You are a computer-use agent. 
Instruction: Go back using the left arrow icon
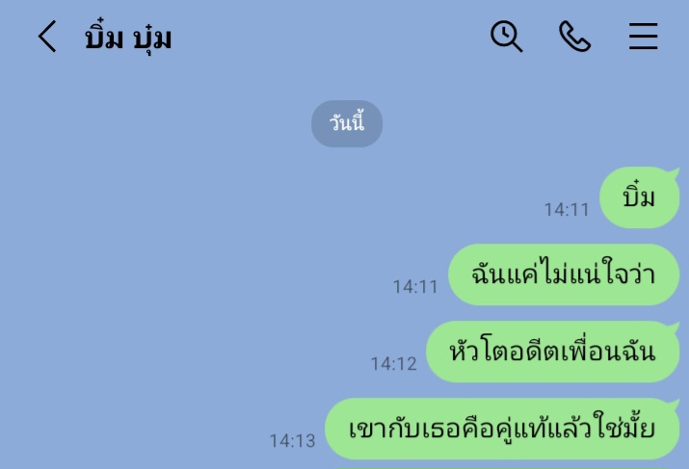pyautogui.click(x=47, y=37)
